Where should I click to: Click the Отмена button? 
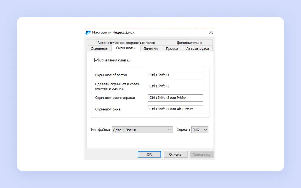click(175, 154)
